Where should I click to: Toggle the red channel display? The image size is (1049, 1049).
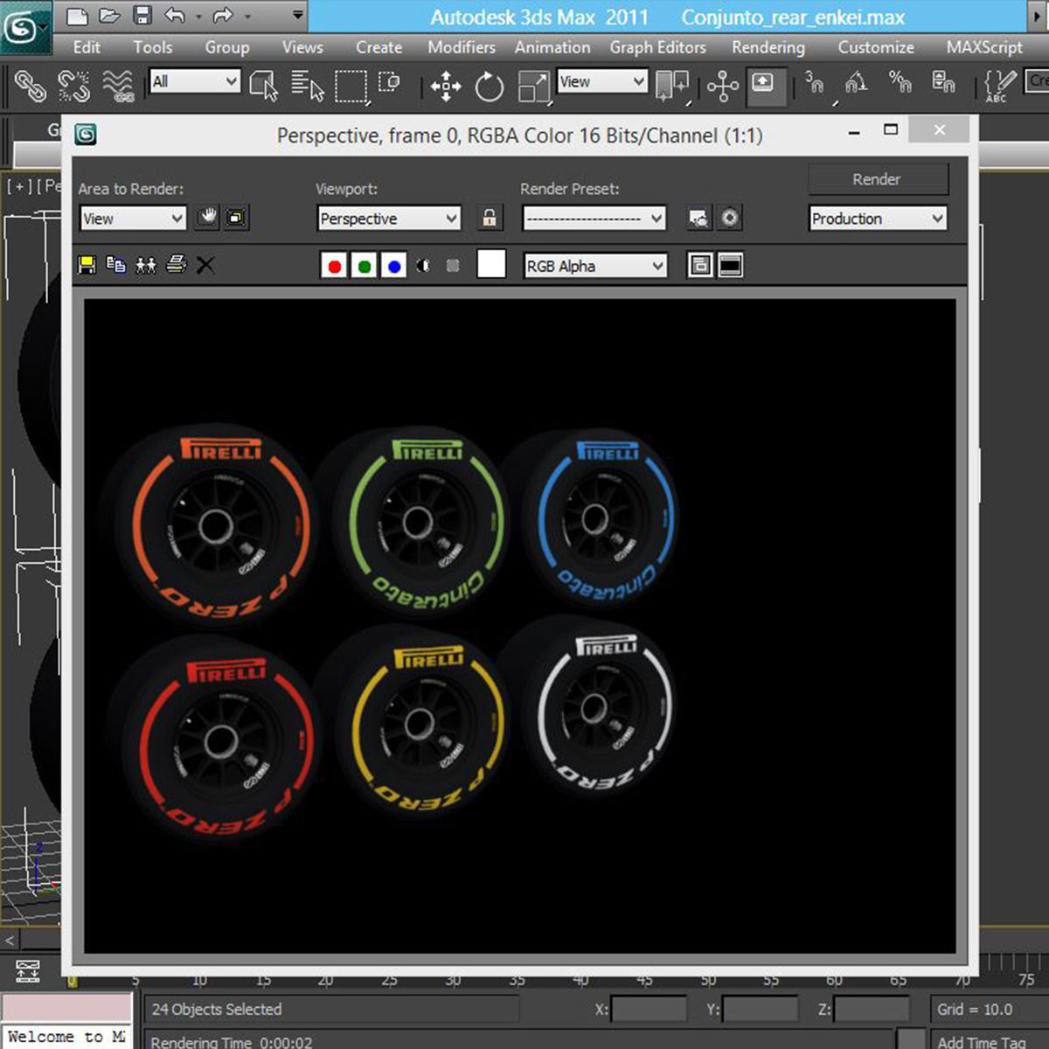tap(334, 266)
